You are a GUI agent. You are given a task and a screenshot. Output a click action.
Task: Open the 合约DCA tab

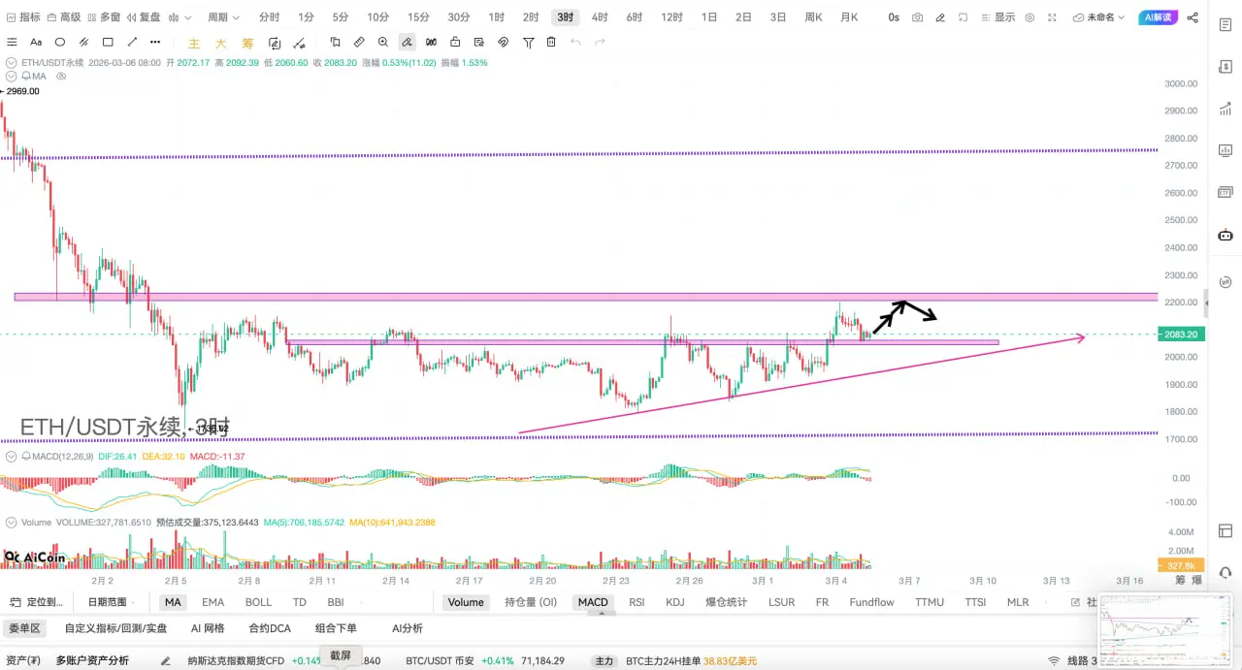pyautogui.click(x=270, y=628)
